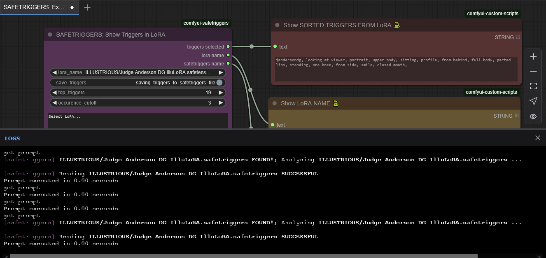Click the triggers selected output socket
This screenshot has height=258, width=546.
(x=228, y=47)
